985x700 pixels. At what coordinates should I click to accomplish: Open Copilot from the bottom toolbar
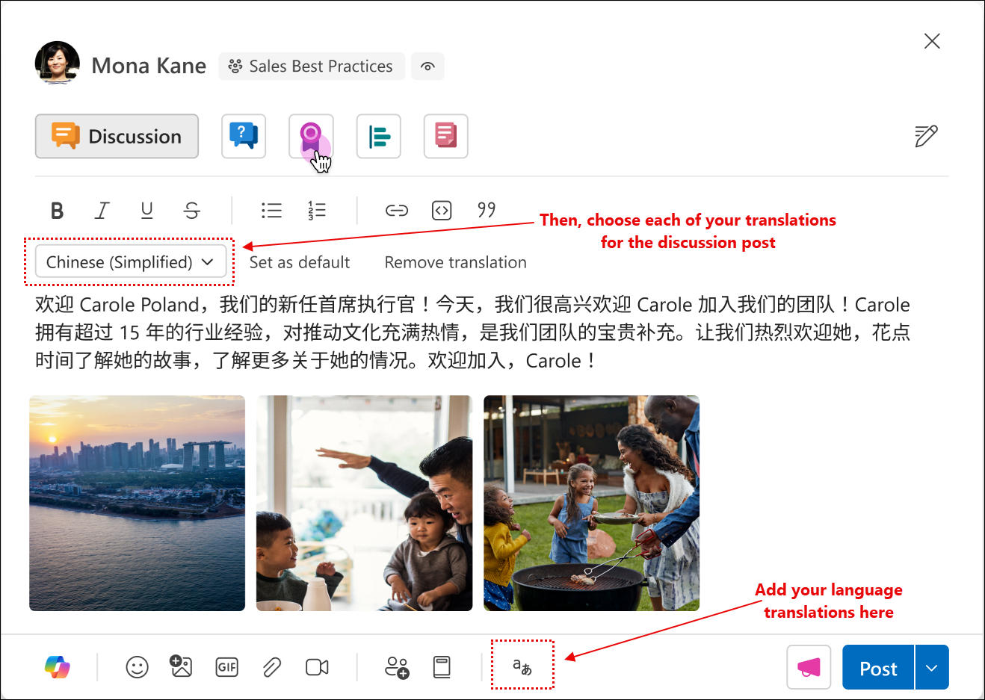58,667
